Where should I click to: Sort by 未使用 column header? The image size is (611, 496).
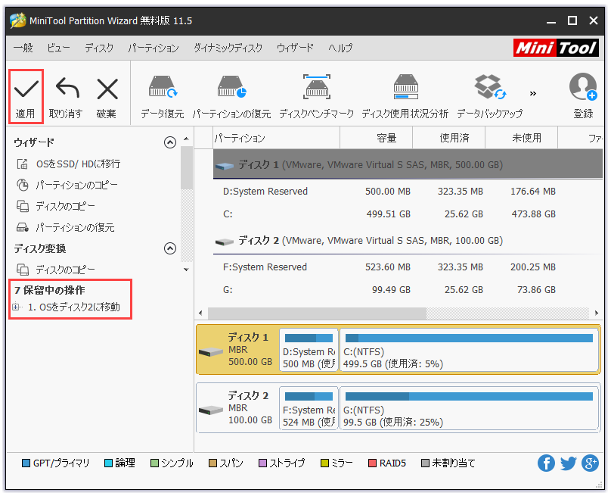pyautogui.click(x=521, y=138)
